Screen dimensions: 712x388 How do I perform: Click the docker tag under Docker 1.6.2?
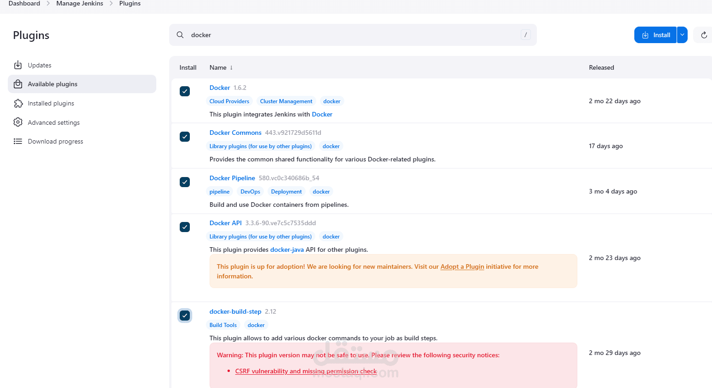(332, 101)
